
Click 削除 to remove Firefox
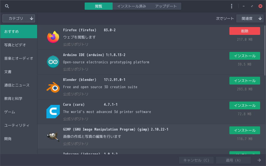pyautogui.click(x=245, y=31)
